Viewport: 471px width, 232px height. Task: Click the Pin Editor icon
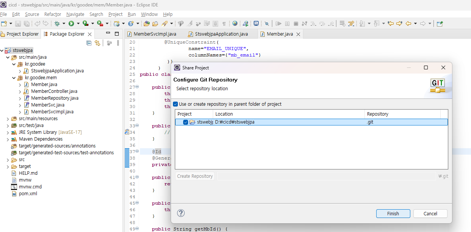[440, 24]
